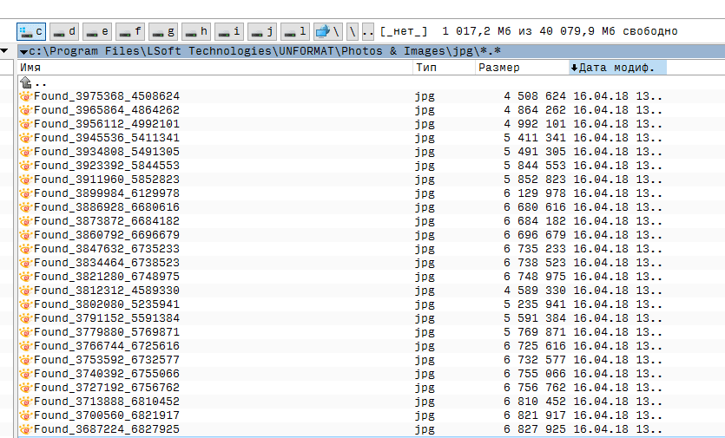This screenshot has height=438, width=725.
Task: Switch to drive l
Action: [x=295, y=31]
